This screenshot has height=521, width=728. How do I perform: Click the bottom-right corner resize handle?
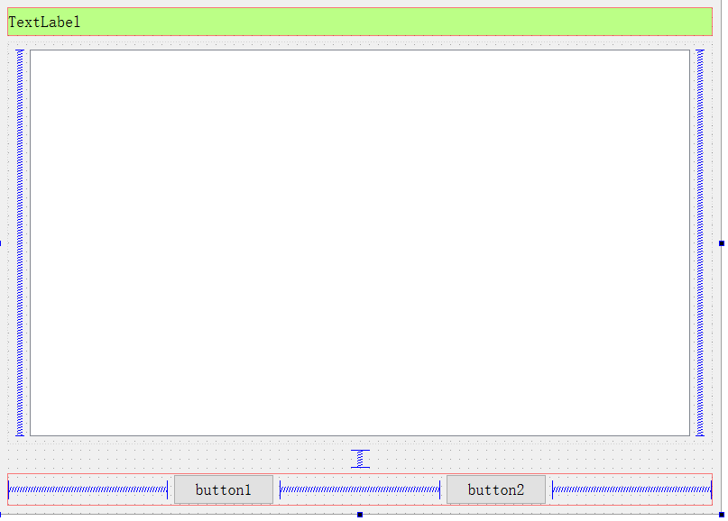722,515
